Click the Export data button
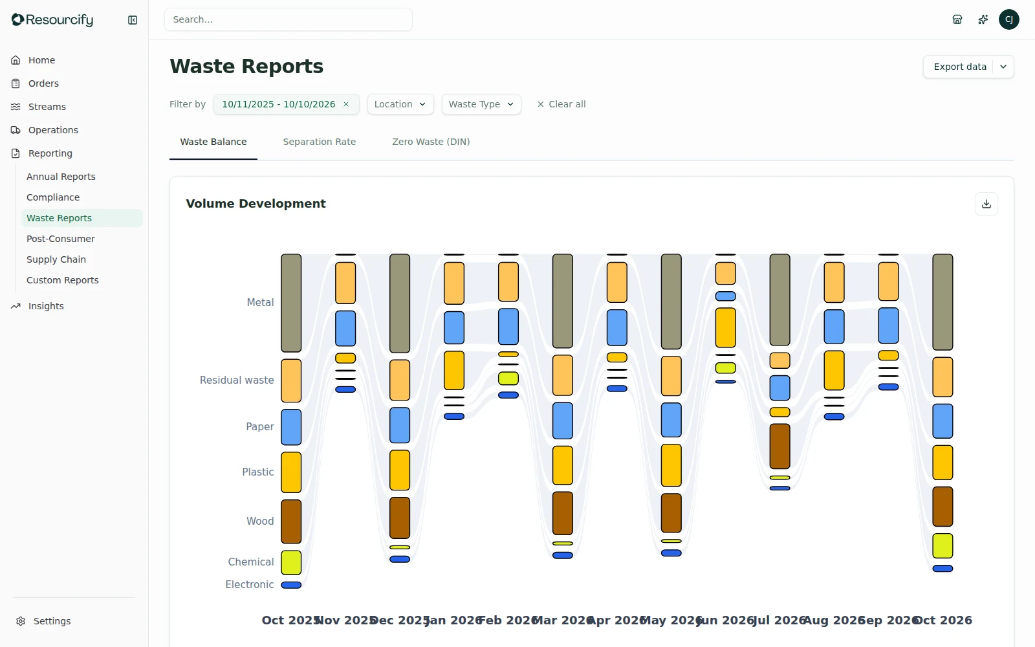This screenshot has width=1035, height=647. coord(960,67)
